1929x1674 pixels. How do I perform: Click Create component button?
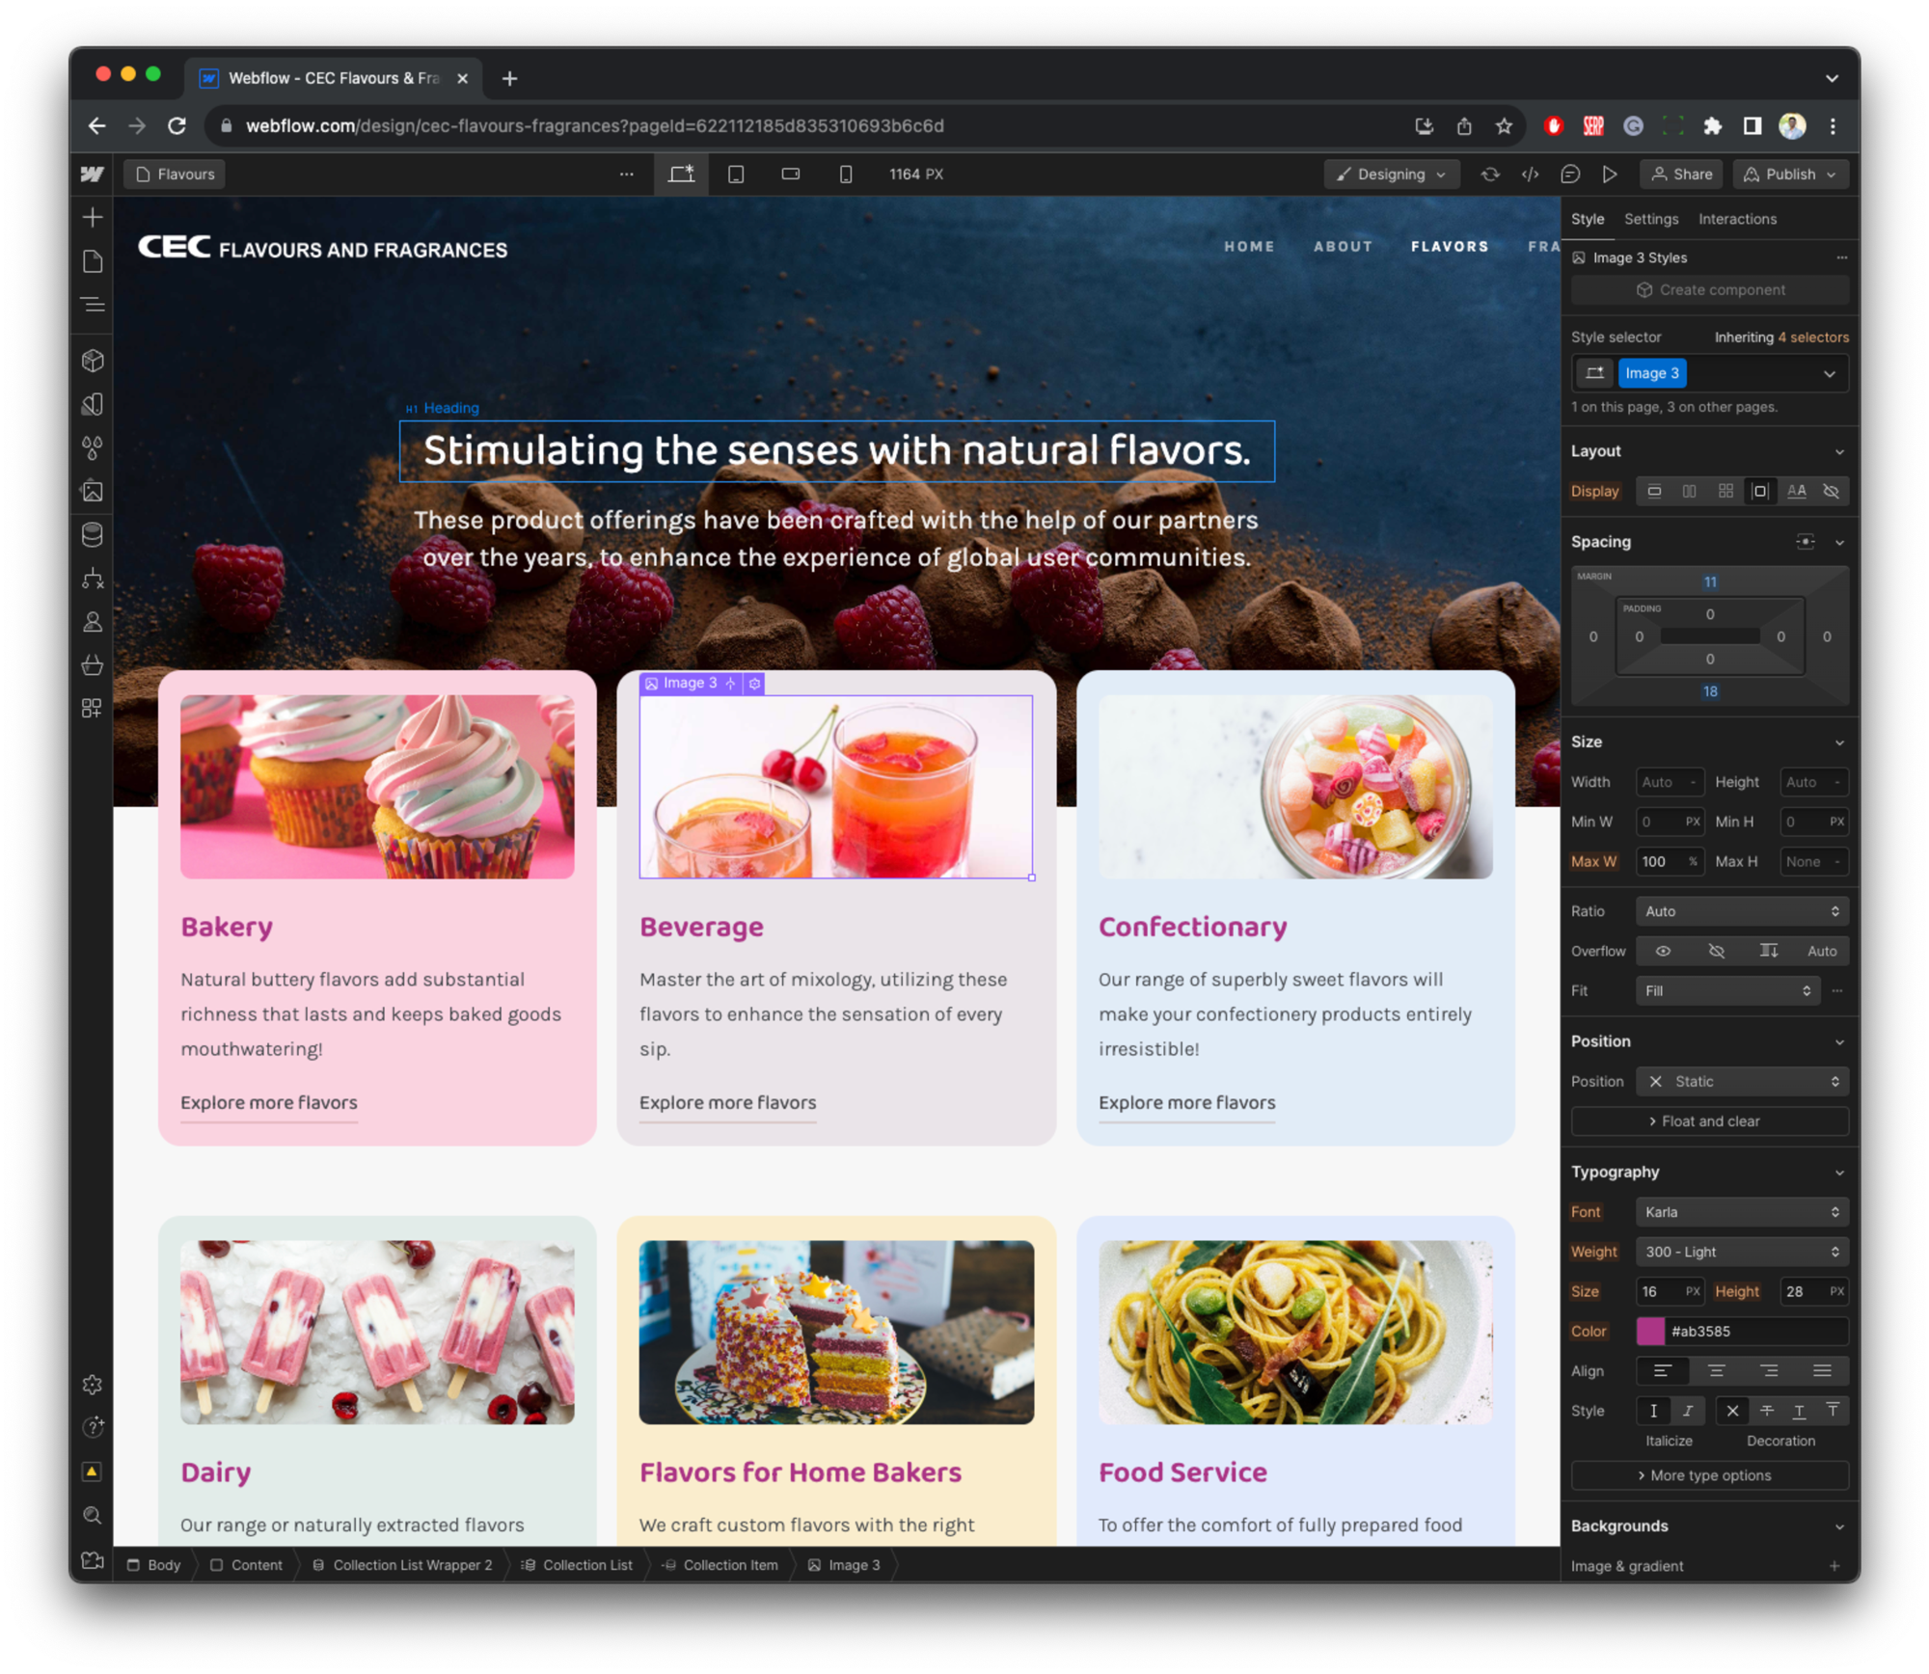click(1710, 290)
